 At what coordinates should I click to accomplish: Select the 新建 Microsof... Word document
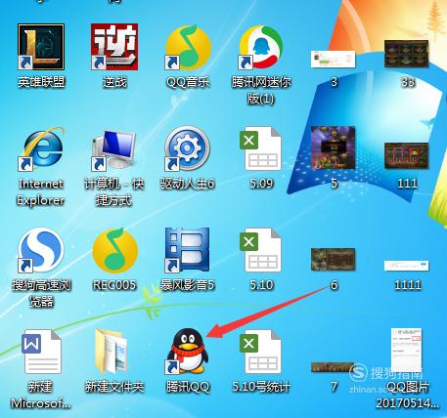click(42, 352)
